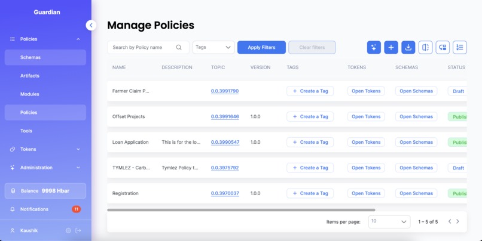482x241 pixels.
Task: Collapse the sidebar with the round arrow button
Action: (91, 25)
